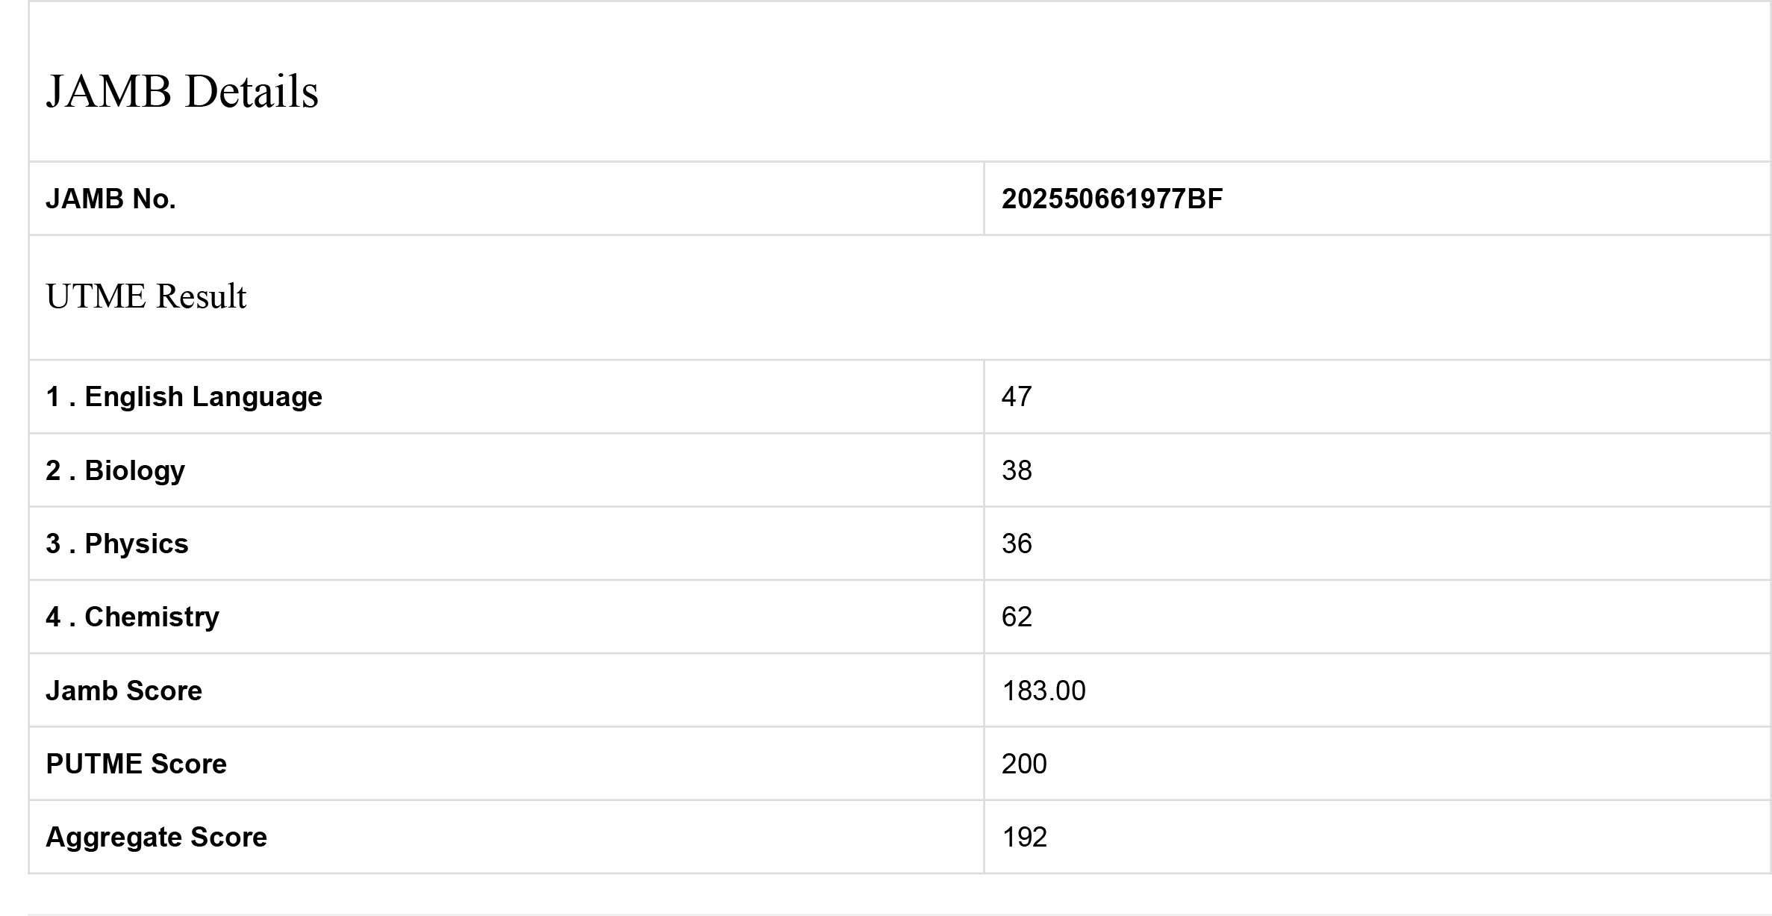Click the Physics subject label
The width and height of the screenshot is (1772, 916).
pos(136,544)
